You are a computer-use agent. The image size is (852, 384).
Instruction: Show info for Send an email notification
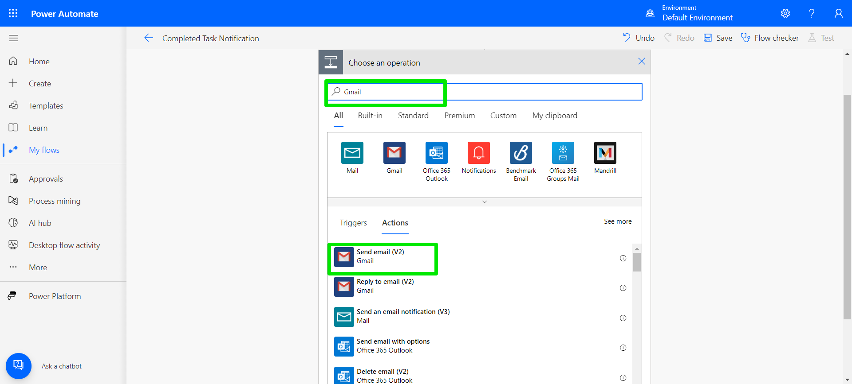point(623,318)
